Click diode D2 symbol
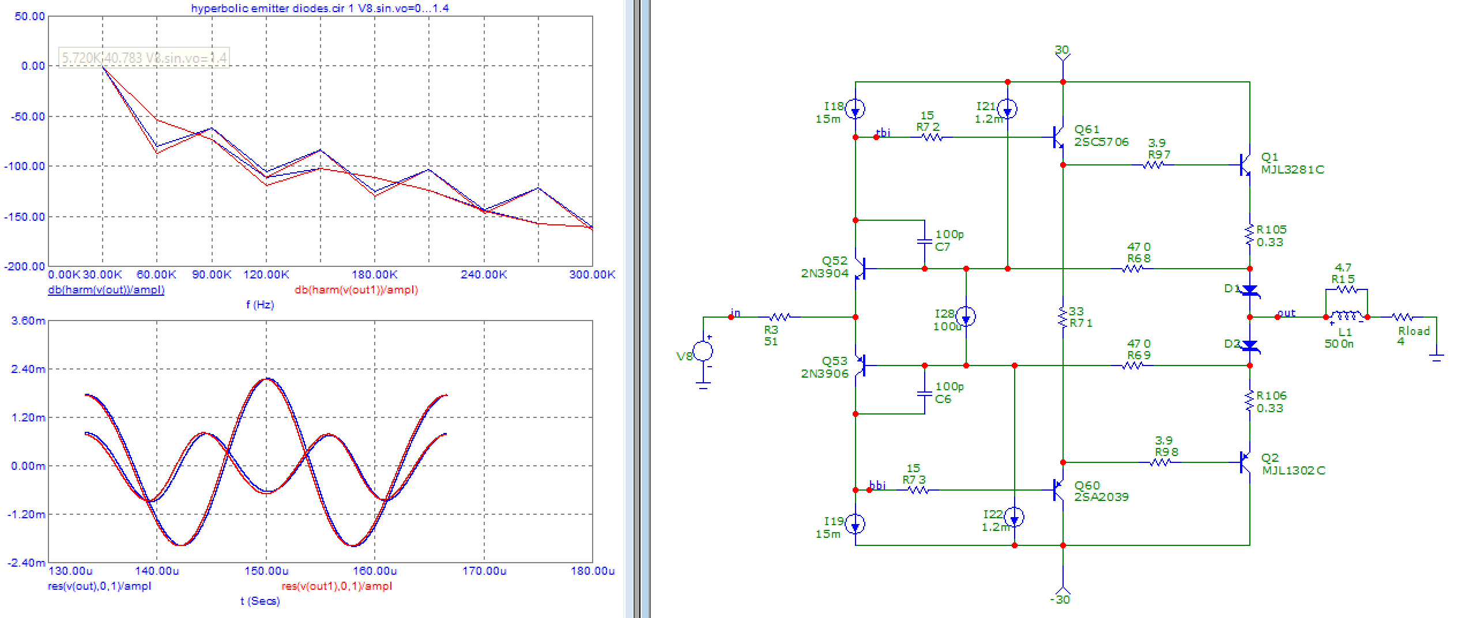 1250,346
